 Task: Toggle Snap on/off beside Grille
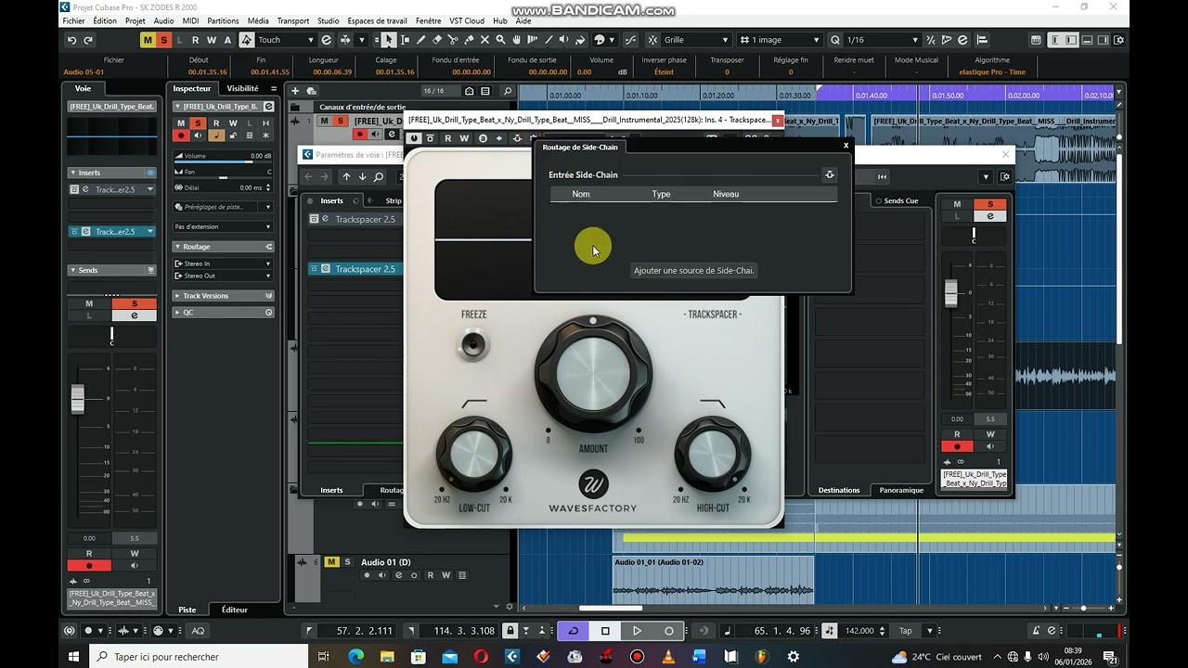(x=652, y=40)
